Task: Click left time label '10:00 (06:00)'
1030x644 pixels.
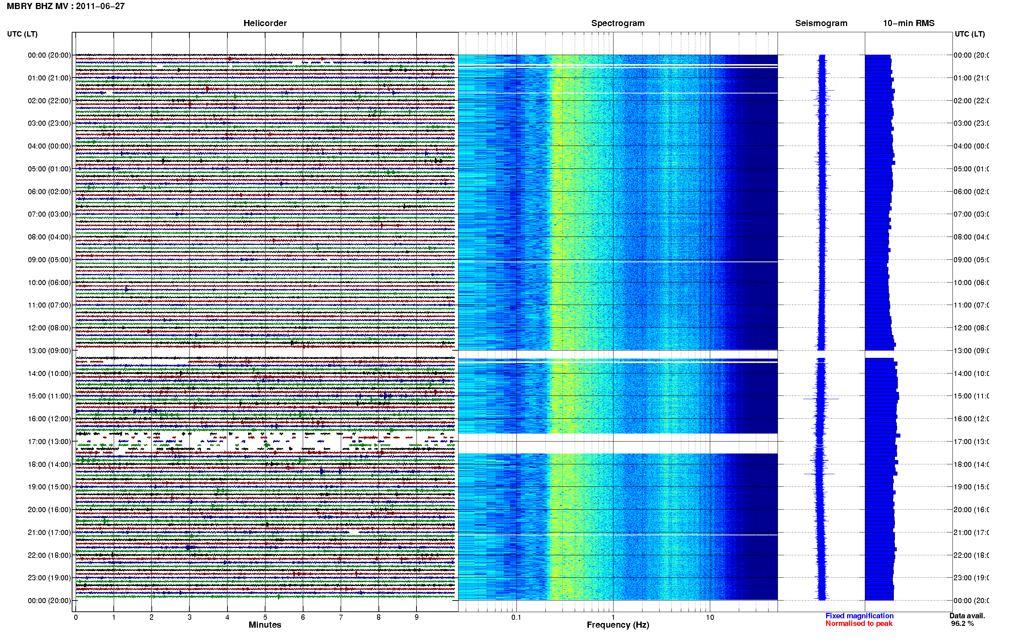Action: tap(49, 283)
